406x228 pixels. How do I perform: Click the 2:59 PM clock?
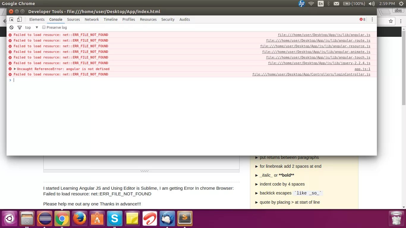point(387,4)
